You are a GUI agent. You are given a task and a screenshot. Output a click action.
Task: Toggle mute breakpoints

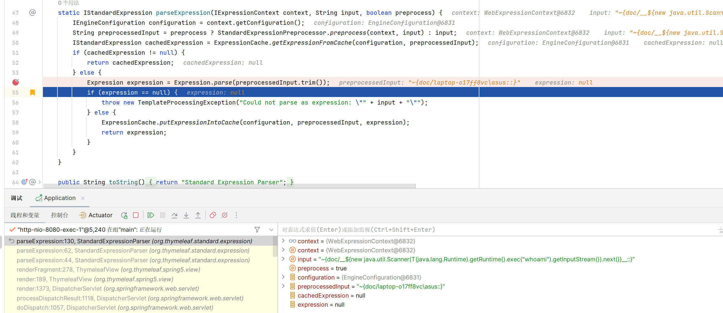[225, 215]
